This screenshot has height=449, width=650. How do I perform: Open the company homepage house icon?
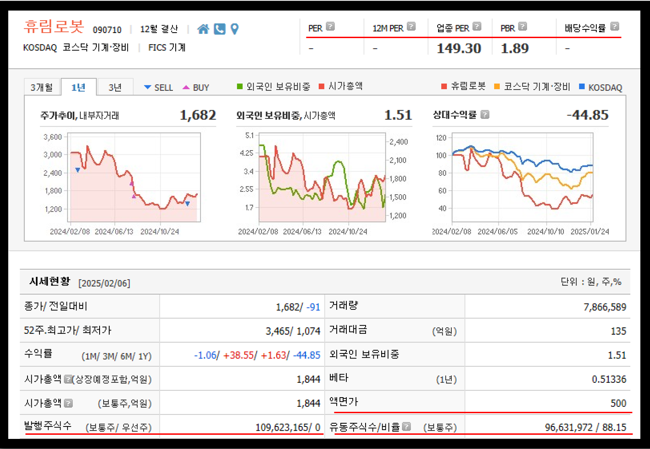203,29
